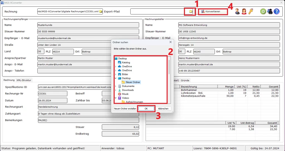Viewport: 285px width, 151px height.
Task: Click the folder tree vertical scrollbar
Action: tap(169, 67)
